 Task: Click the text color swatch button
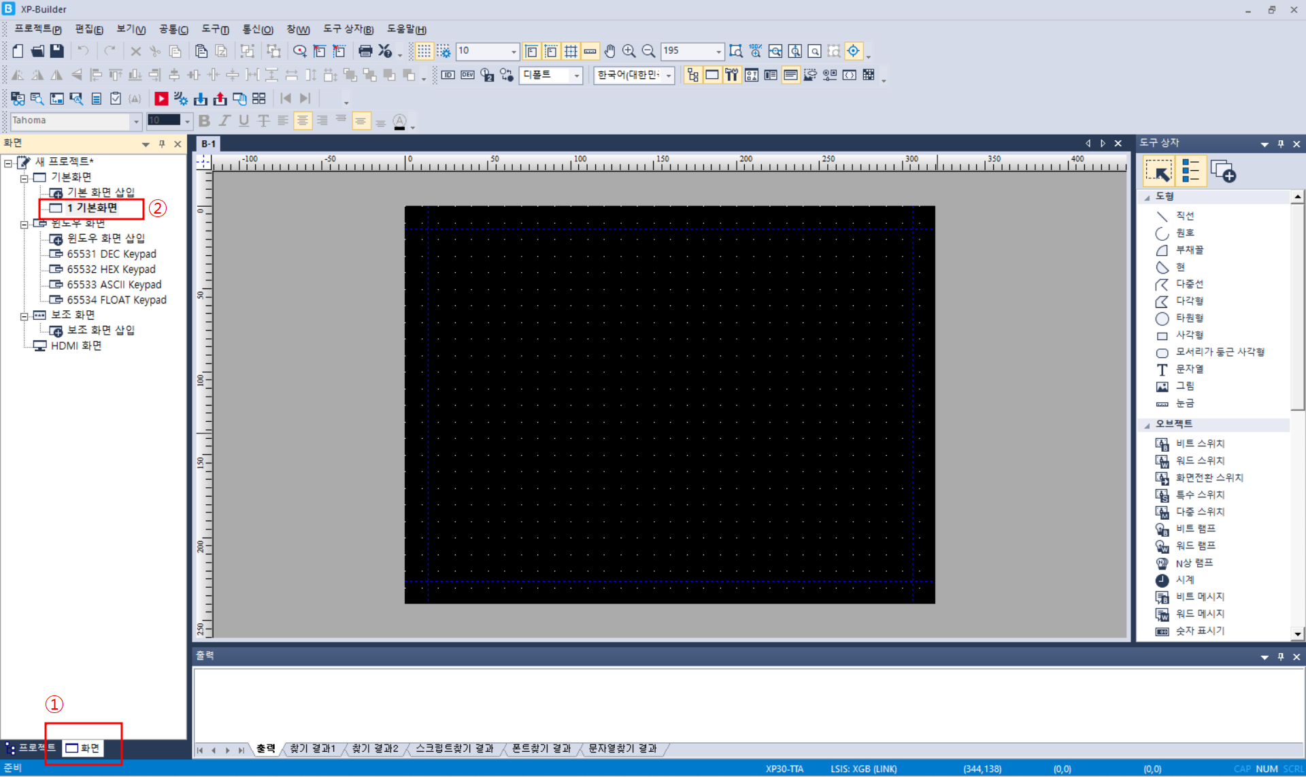[400, 121]
